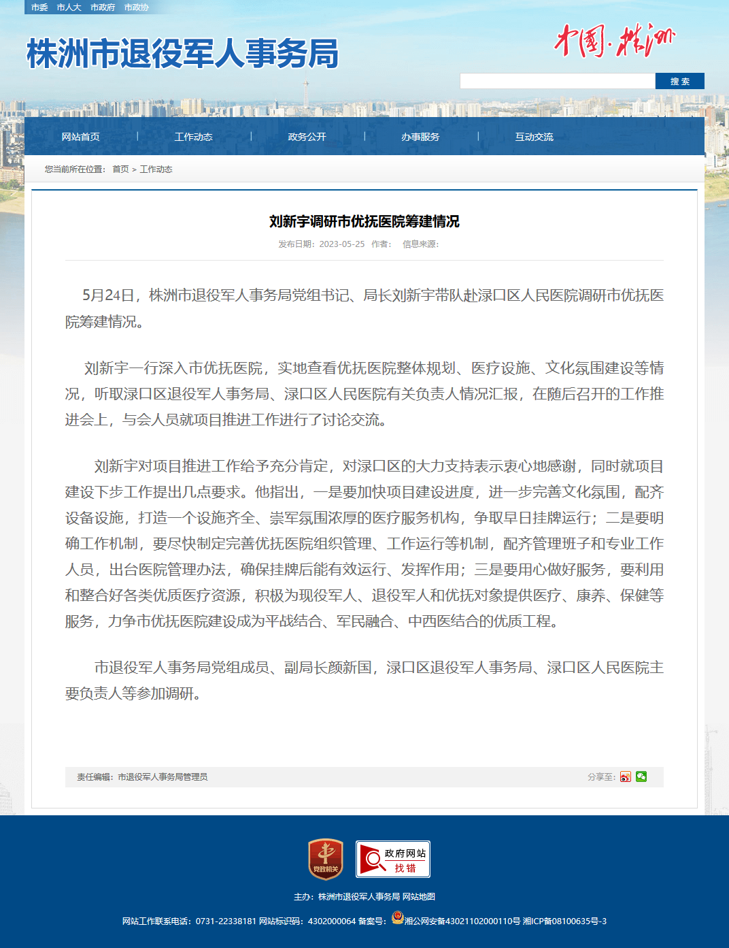Select 政务公开 in navigation bar
729x948 pixels.
pos(307,137)
